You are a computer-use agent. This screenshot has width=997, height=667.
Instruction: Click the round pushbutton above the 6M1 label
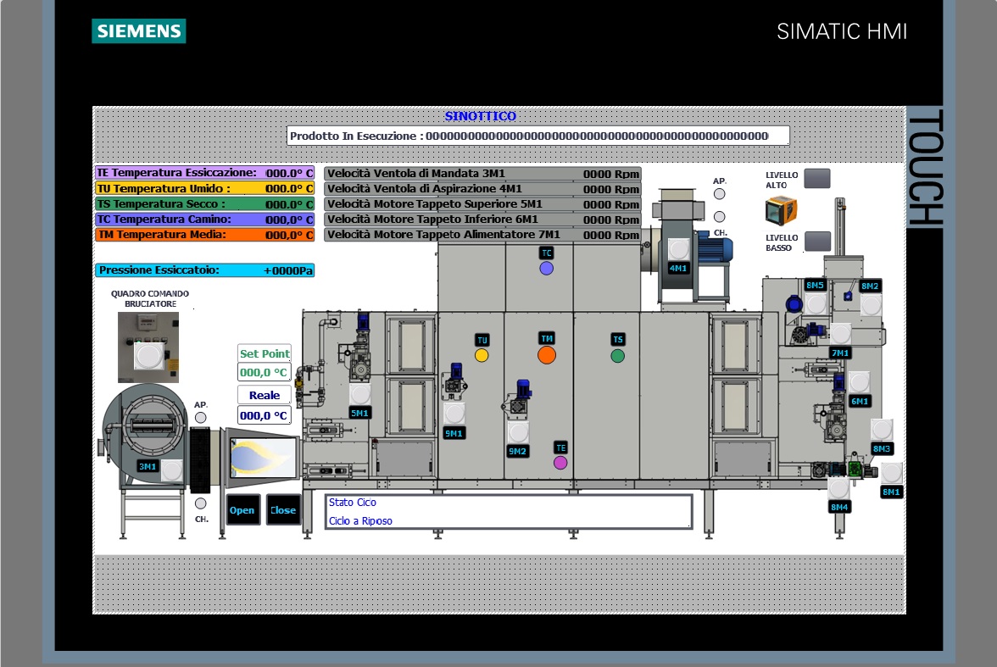point(859,382)
